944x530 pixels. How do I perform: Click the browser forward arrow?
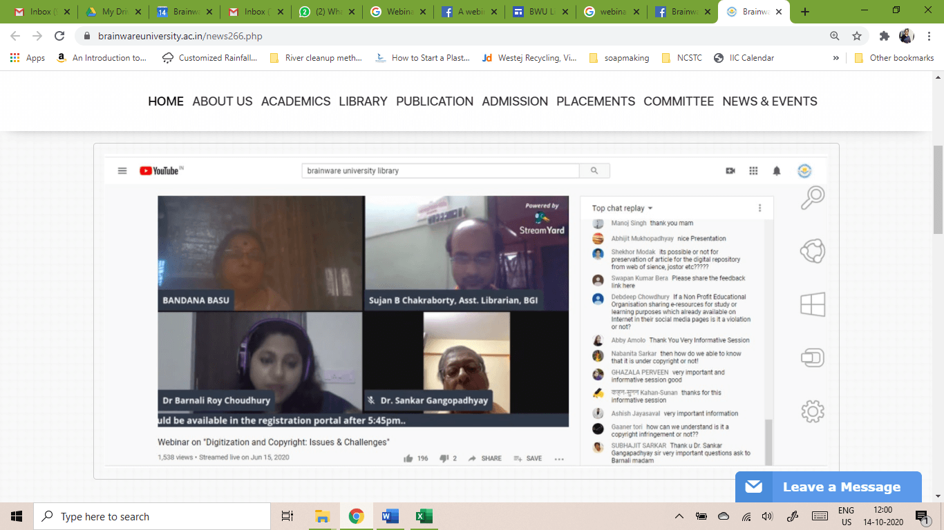pyautogui.click(x=37, y=36)
